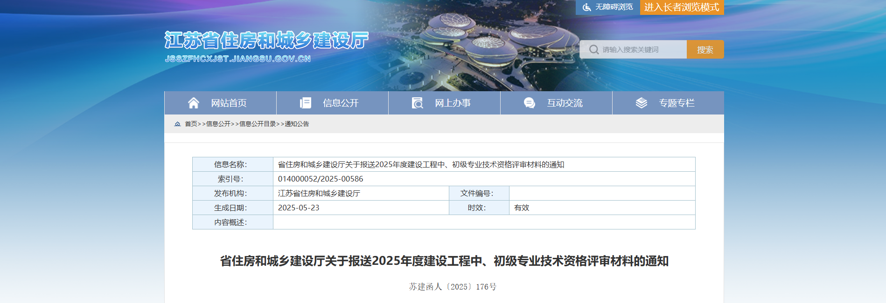Follow the 信息公开 breadcrumb link
Screen dimensions: 886x303
[x=218, y=124]
